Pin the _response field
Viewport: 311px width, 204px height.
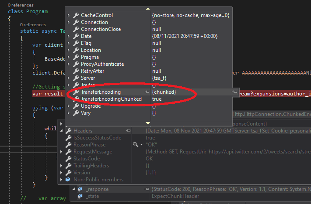147,189
